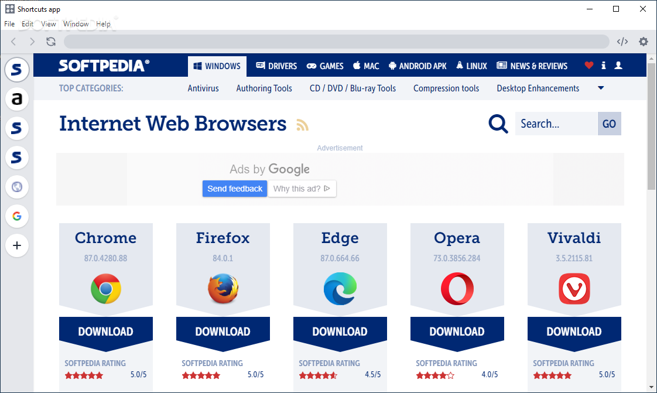
Task: Click the user account icon in header
Action: click(x=618, y=66)
